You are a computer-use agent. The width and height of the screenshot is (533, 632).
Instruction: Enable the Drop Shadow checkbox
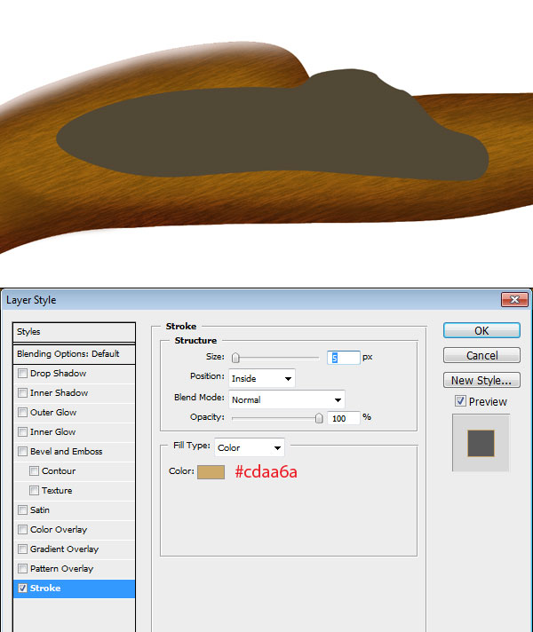(22, 374)
